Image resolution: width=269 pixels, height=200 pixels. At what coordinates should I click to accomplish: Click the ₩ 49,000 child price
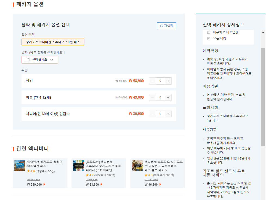point(136,97)
